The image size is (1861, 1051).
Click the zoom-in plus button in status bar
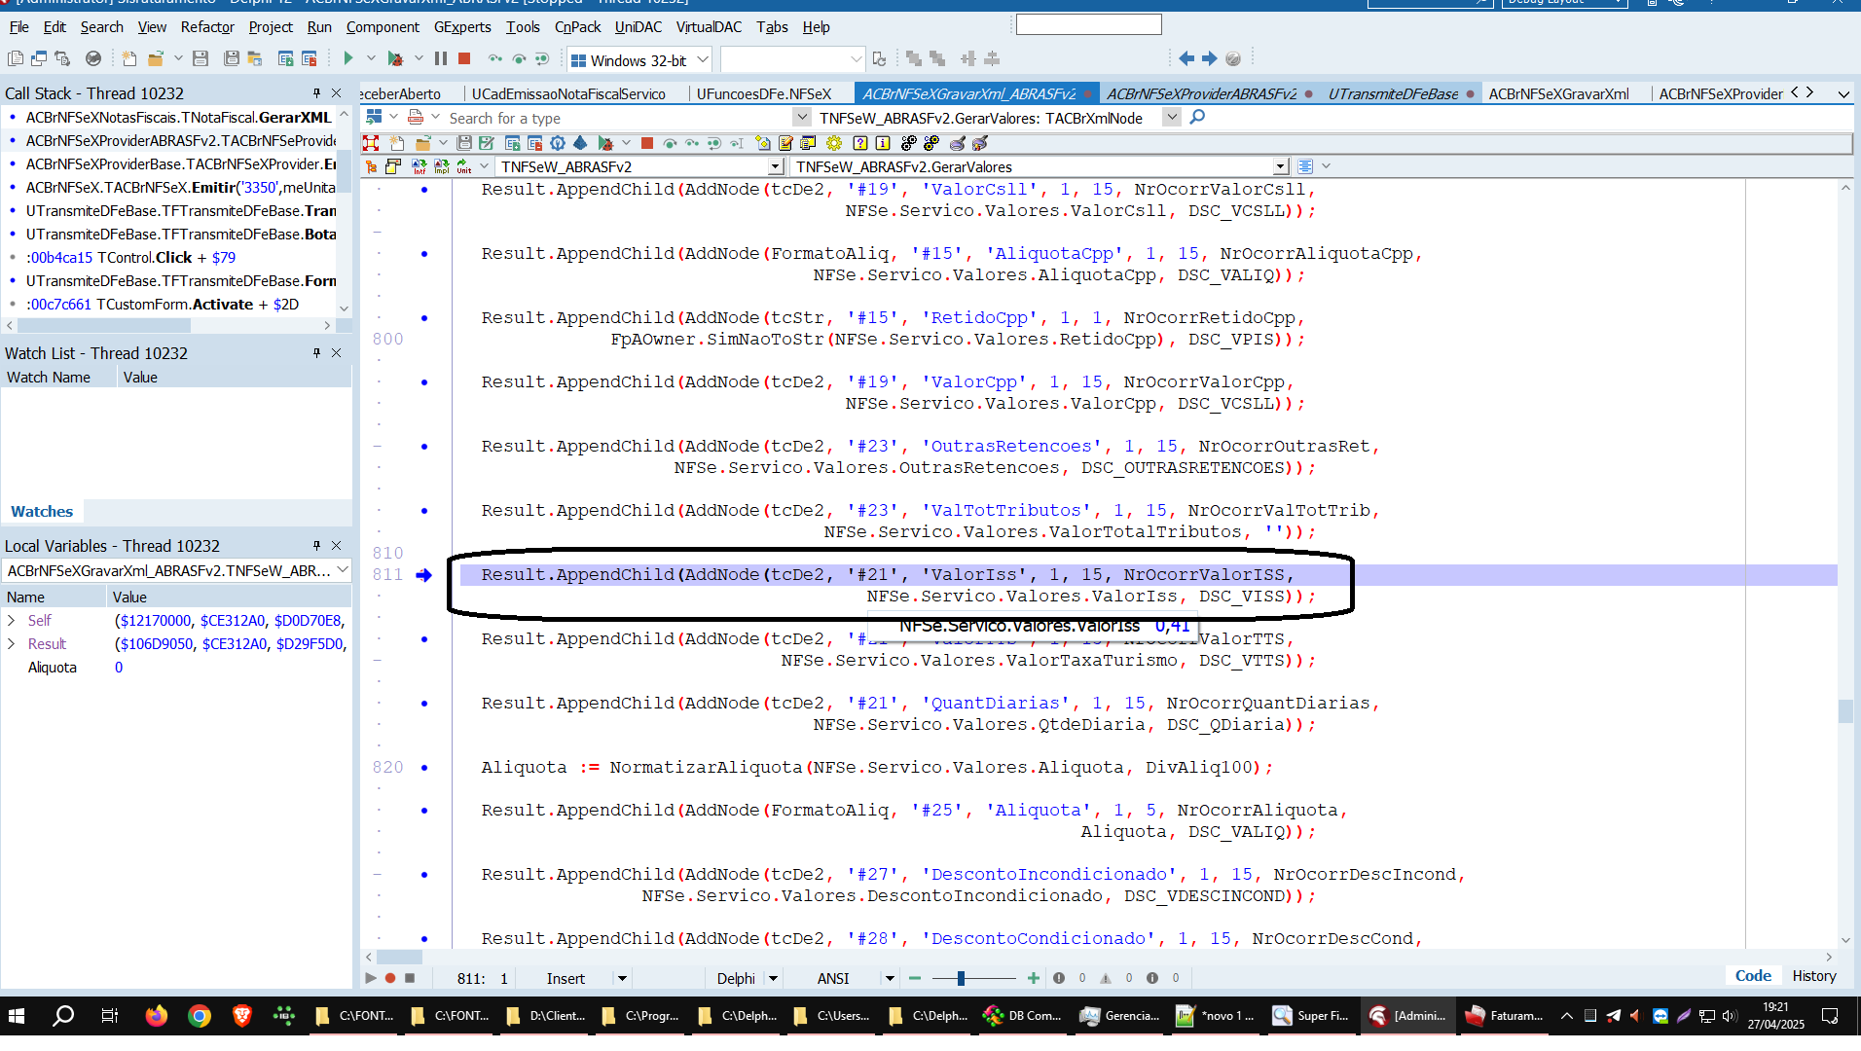click(x=1033, y=978)
